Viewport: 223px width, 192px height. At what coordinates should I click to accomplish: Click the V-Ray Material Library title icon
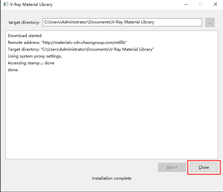(x=6, y=4)
